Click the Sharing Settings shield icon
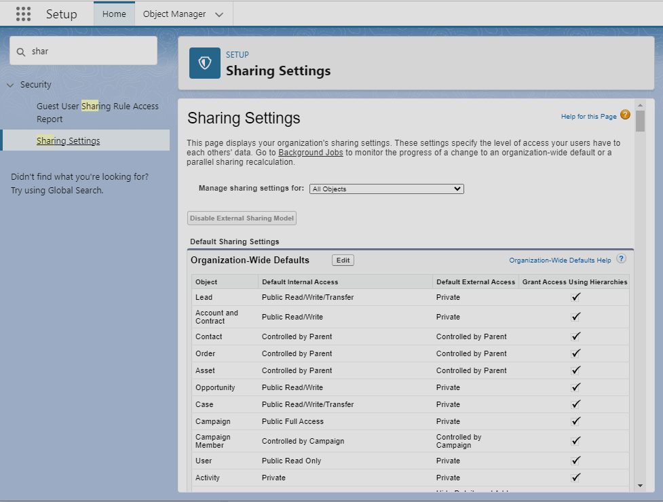 click(x=205, y=63)
